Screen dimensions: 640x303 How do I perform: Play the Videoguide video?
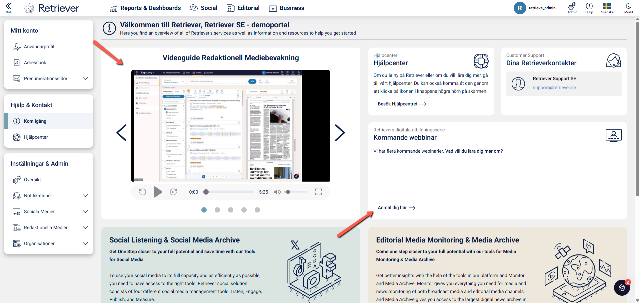coord(158,192)
